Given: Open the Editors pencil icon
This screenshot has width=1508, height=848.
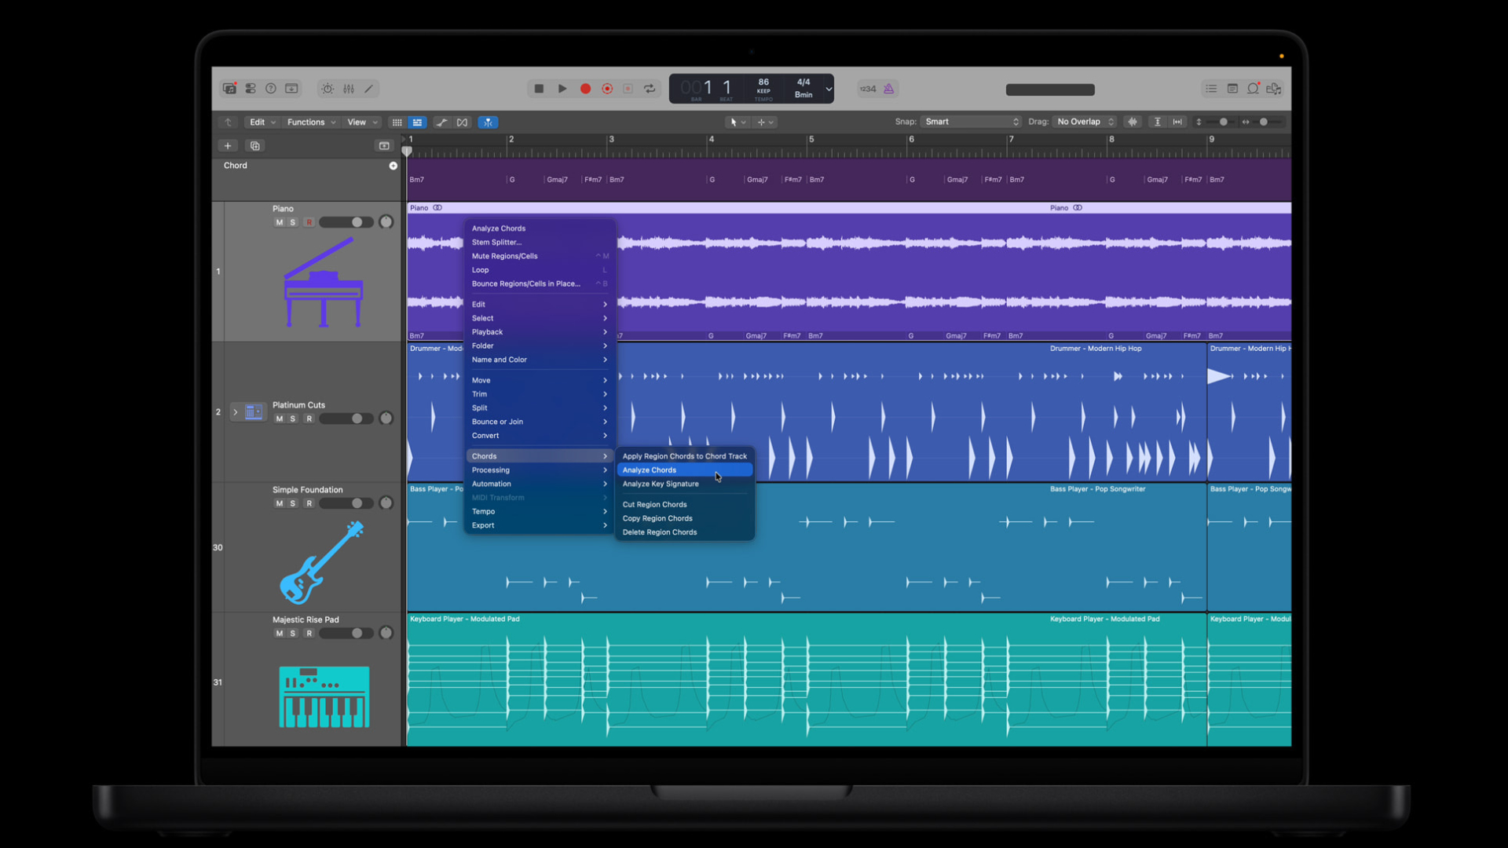Looking at the screenshot, I should click(369, 89).
